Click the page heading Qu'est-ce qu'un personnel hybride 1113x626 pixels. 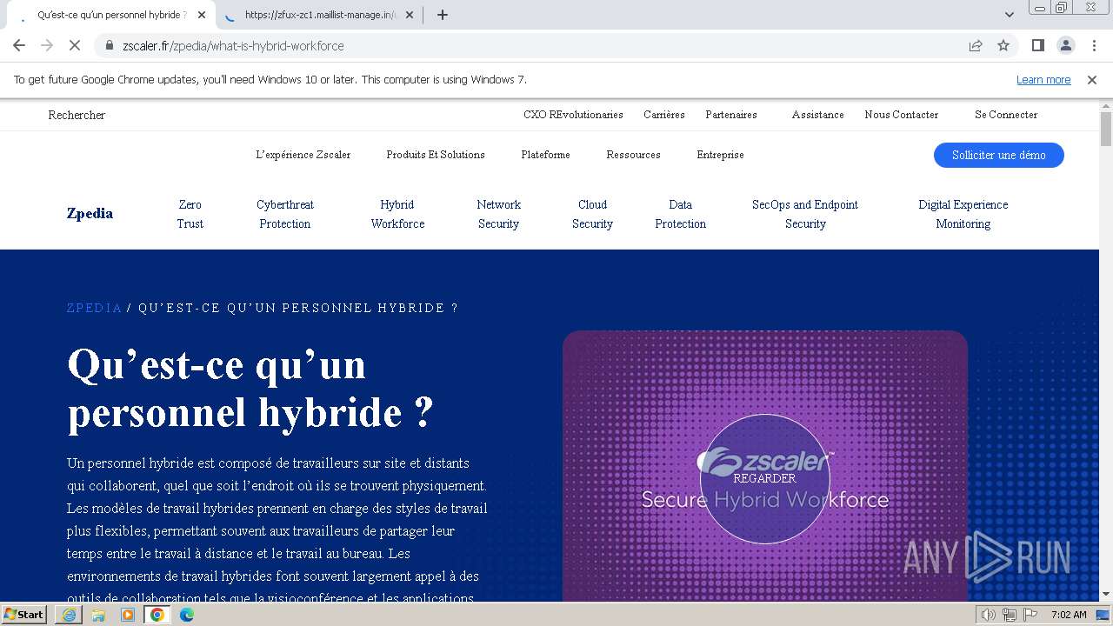[x=250, y=388]
